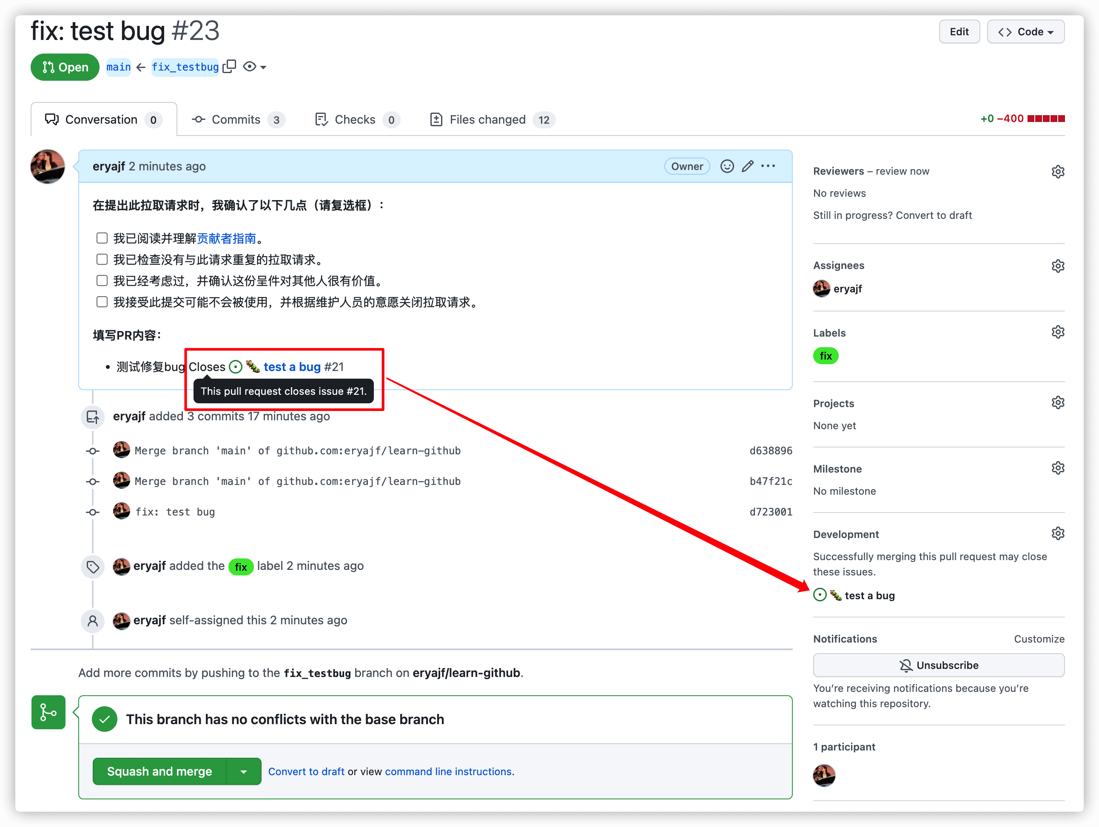The width and height of the screenshot is (1099, 827).
Task: Open Reviewers gear settings
Action: 1058,172
